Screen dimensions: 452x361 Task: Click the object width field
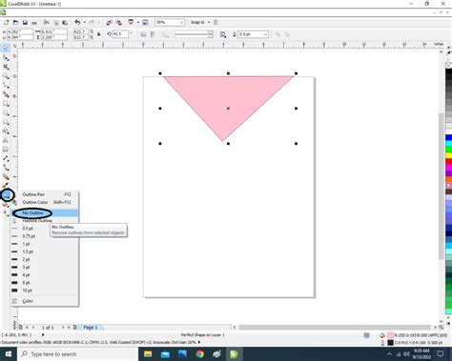[53, 31]
